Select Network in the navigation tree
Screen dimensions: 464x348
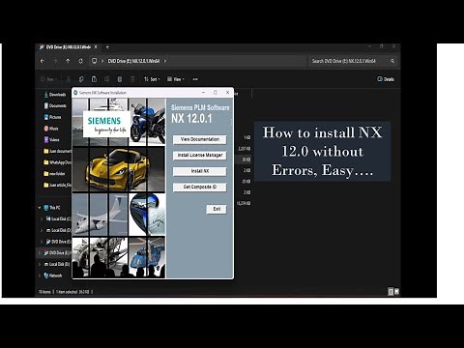pos(53,275)
